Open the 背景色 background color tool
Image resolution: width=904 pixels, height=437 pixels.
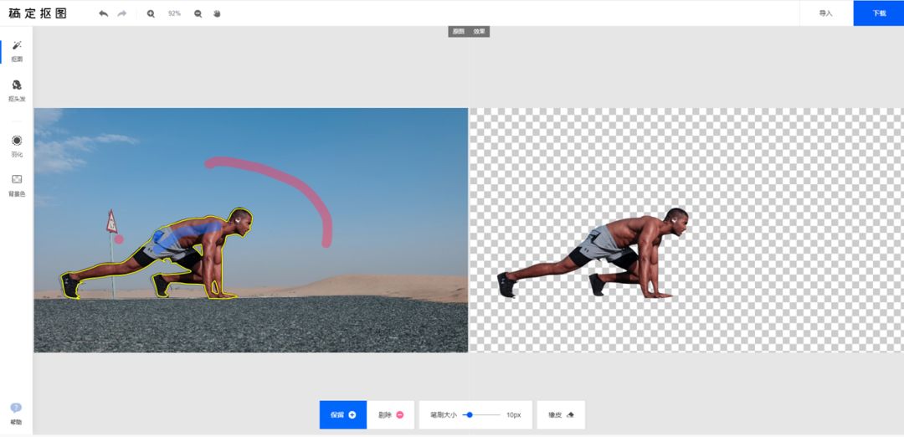point(17,184)
